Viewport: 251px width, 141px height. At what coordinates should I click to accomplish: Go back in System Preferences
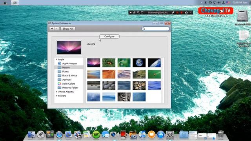coord(52,29)
